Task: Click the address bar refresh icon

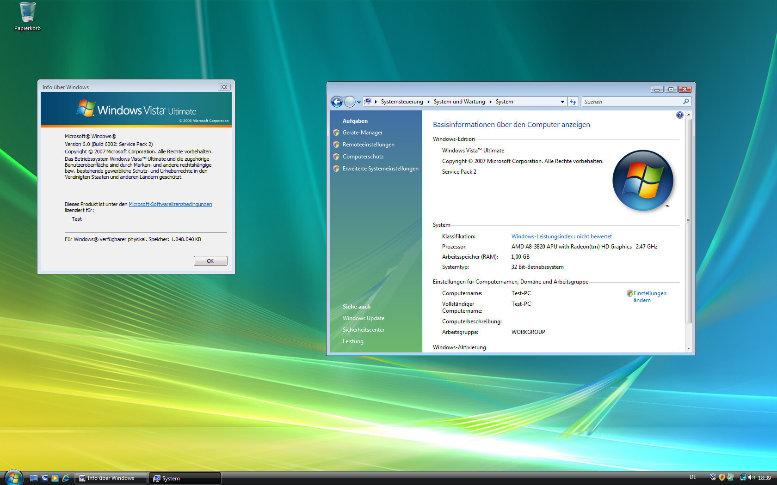Action: click(x=573, y=102)
